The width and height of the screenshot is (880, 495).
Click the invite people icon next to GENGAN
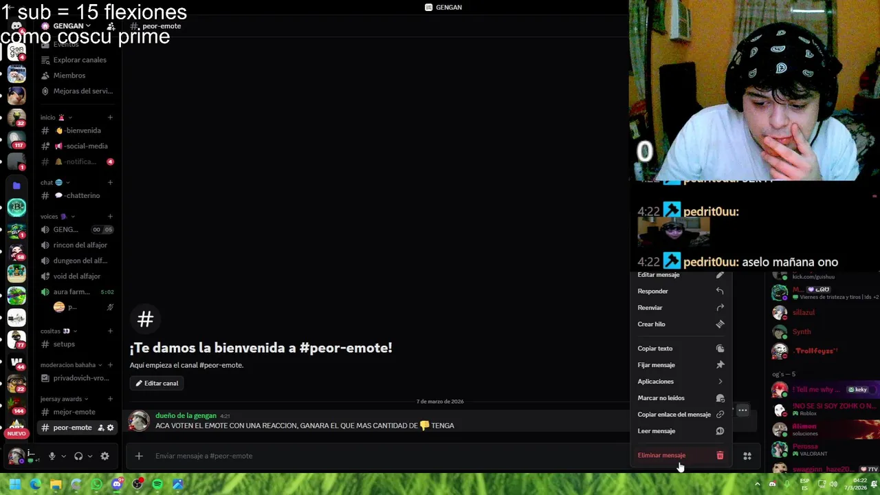click(111, 26)
